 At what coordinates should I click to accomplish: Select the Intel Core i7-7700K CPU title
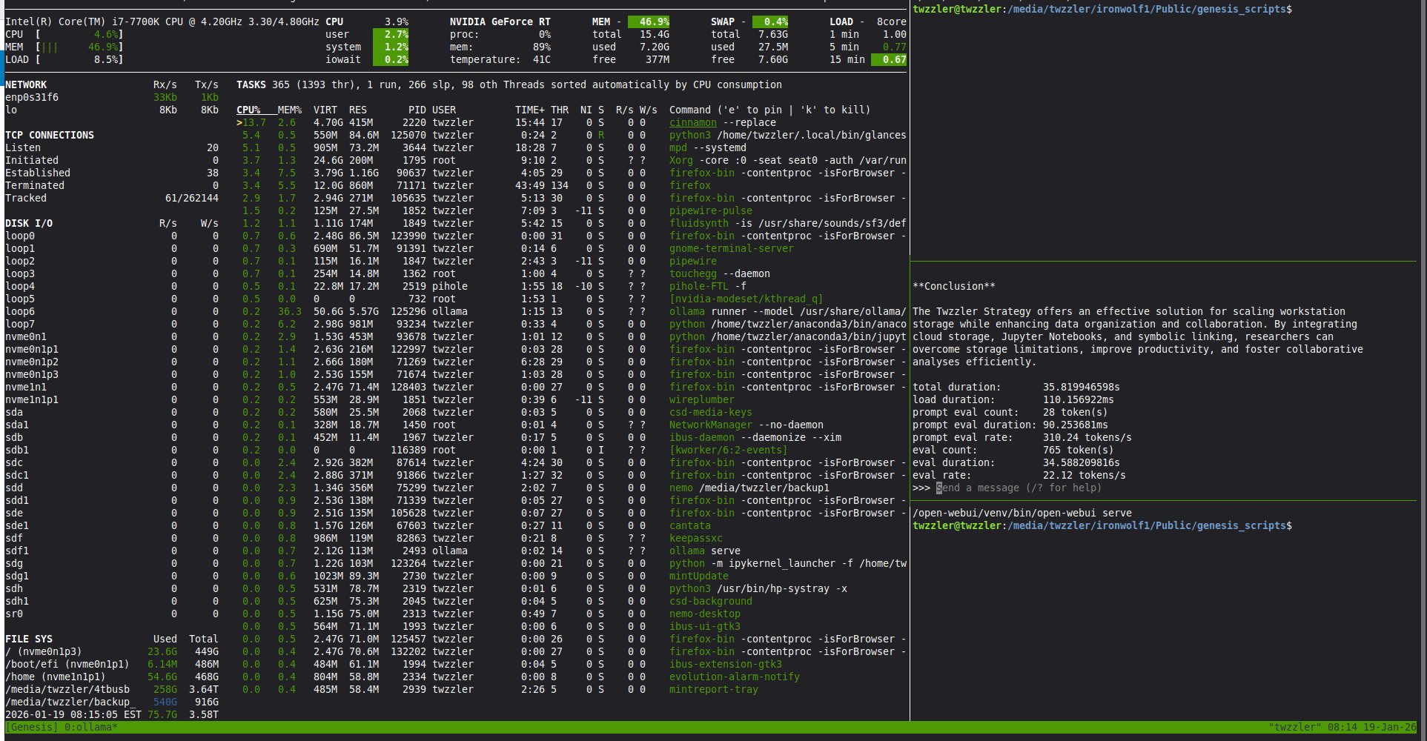point(162,21)
